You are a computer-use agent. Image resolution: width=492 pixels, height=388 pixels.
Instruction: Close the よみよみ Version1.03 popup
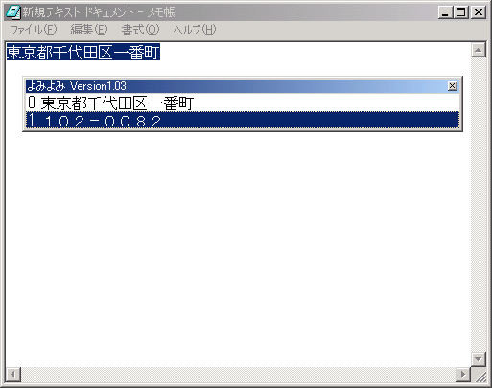click(452, 86)
